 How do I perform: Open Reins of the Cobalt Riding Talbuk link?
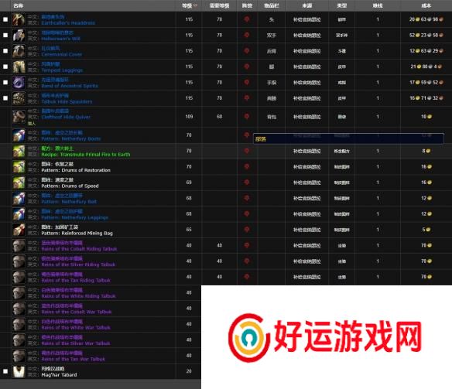[x=79, y=249]
